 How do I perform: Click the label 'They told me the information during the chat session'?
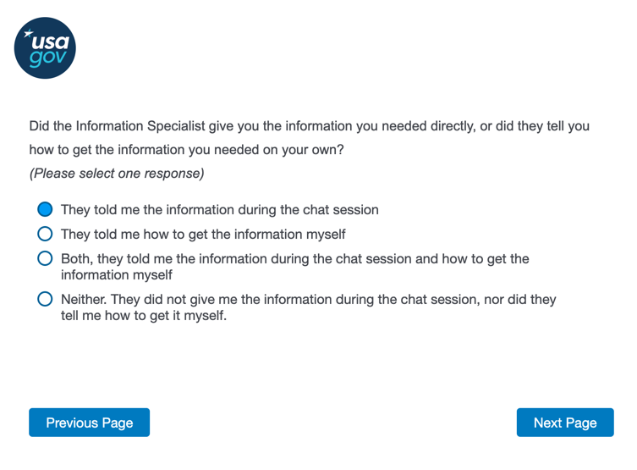[x=220, y=209]
